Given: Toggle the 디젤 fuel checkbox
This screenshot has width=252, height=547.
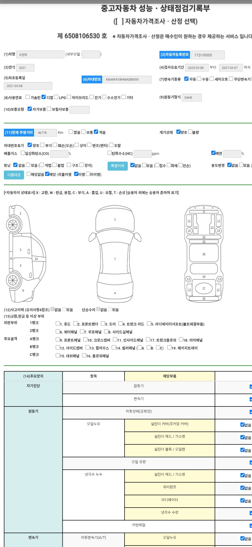Looking at the screenshot, I should [x=44, y=97].
